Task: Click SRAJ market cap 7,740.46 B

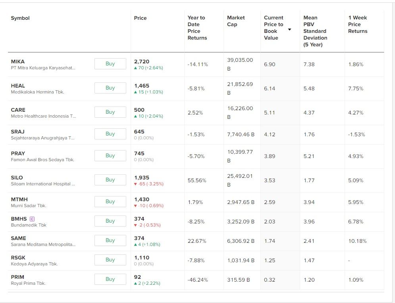Action: [241, 134]
